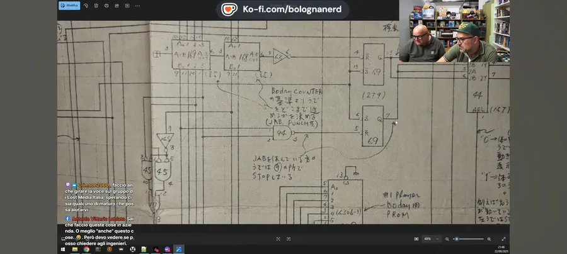Open the purple round taskbar app

167,250
